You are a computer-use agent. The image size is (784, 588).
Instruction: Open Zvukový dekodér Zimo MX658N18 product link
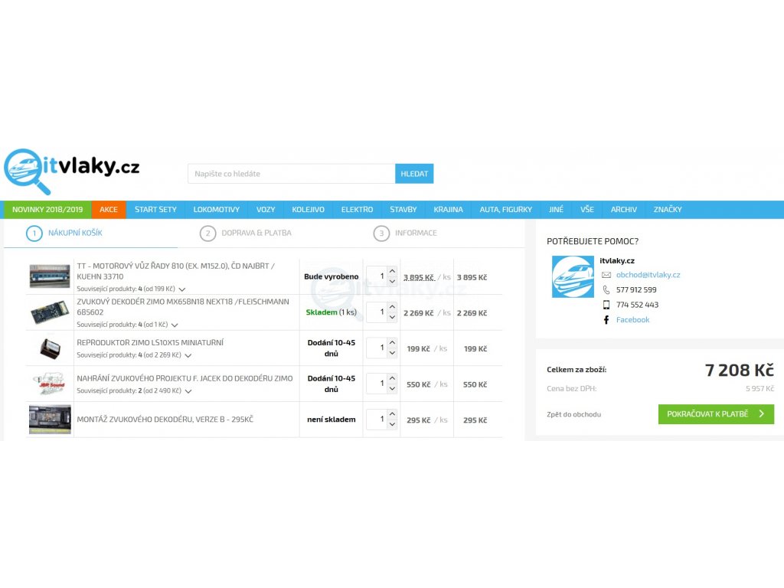coord(183,307)
